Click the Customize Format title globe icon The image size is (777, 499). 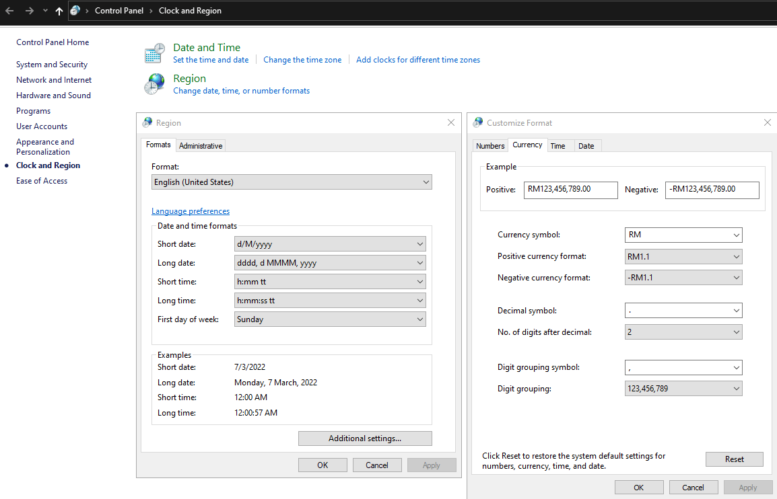(478, 122)
